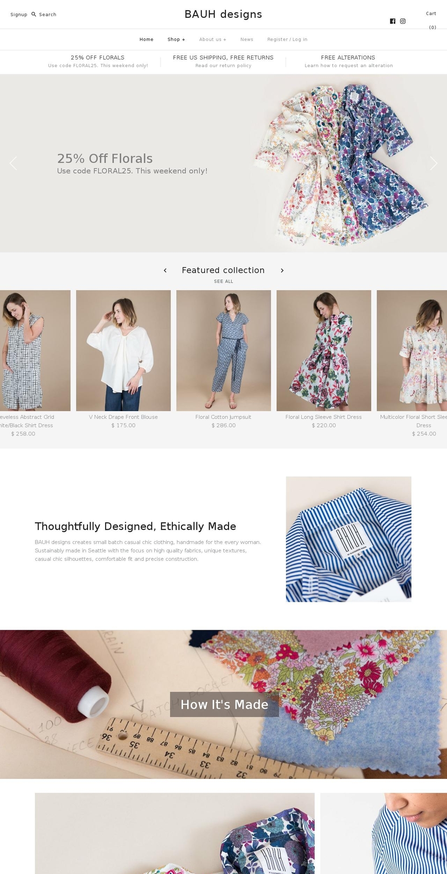Screen dimensions: 447x874
Task: Expand the Shop + menu
Action: tap(176, 40)
